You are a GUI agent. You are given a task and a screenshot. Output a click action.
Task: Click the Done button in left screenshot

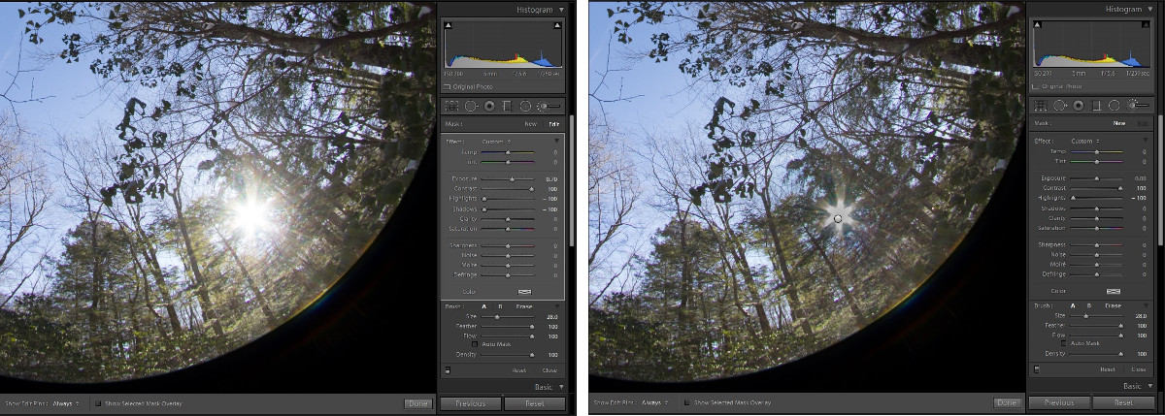point(418,402)
